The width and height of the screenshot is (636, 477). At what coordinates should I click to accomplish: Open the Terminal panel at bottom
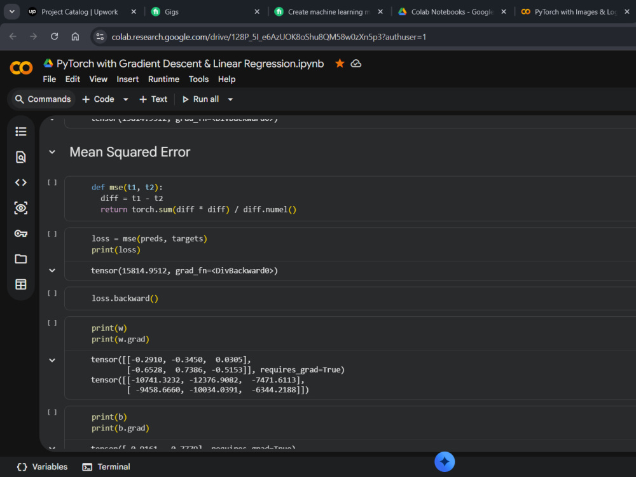(106, 467)
